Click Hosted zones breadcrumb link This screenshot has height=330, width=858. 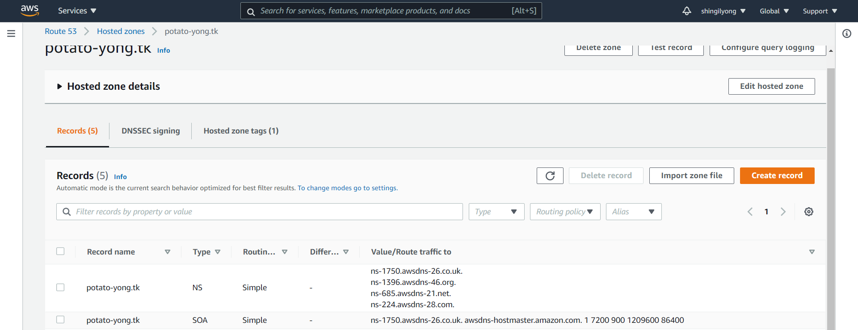pyautogui.click(x=121, y=31)
